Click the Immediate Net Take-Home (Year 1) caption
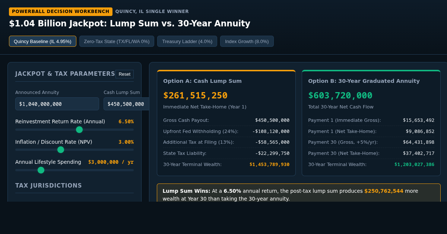The height and width of the screenshot is (234, 447). [x=205, y=107]
